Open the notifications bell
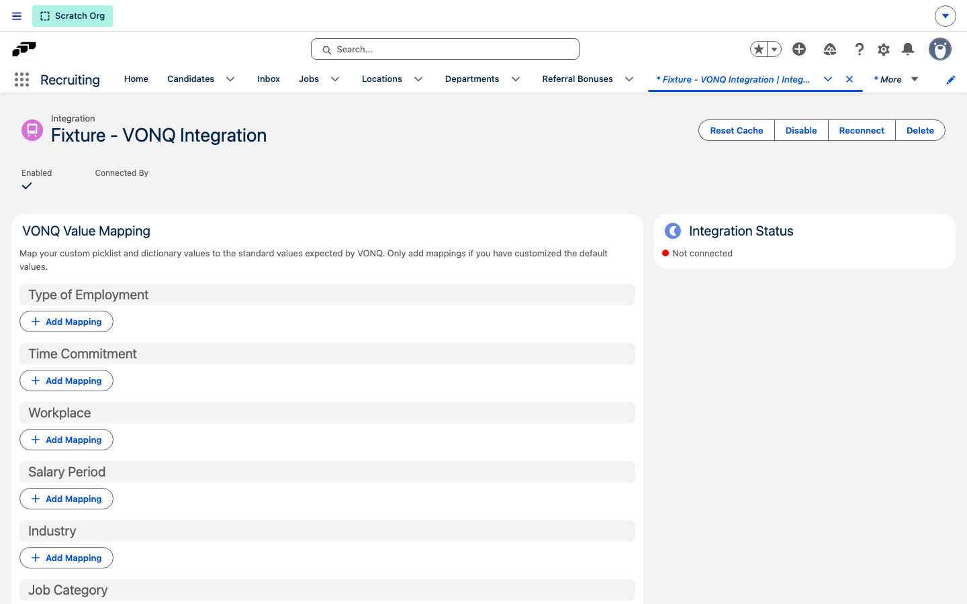 pos(908,49)
